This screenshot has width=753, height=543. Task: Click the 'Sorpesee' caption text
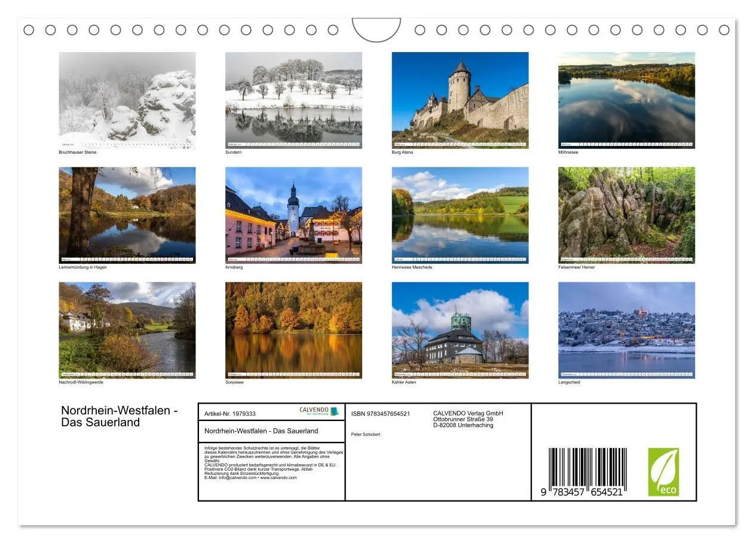point(235,382)
